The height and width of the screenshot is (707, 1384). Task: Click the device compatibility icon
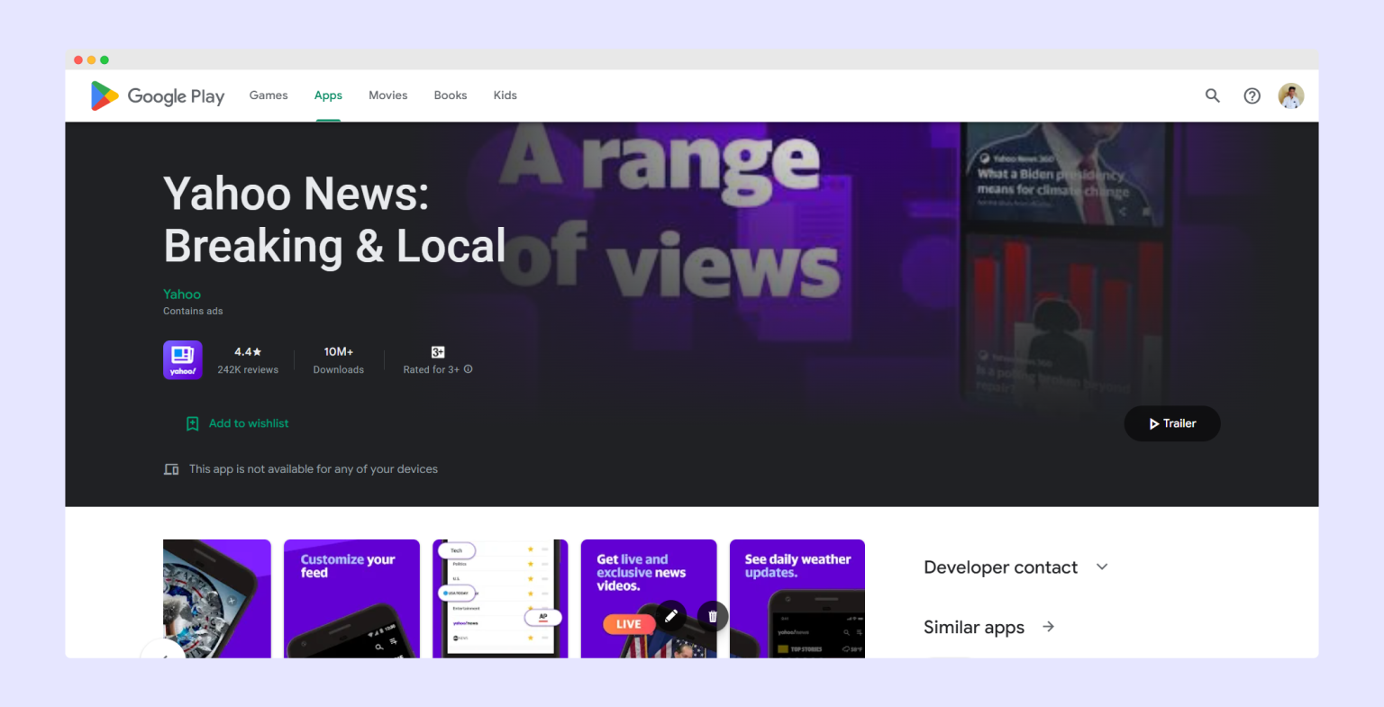pyautogui.click(x=171, y=468)
